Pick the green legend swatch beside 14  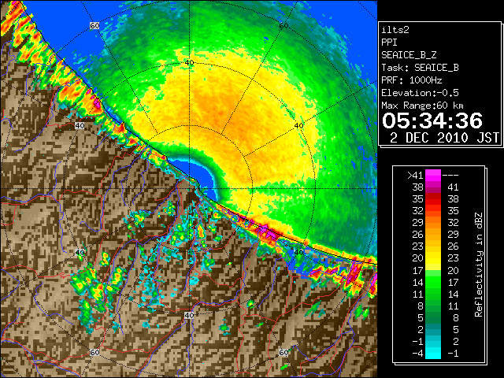click(x=433, y=282)
